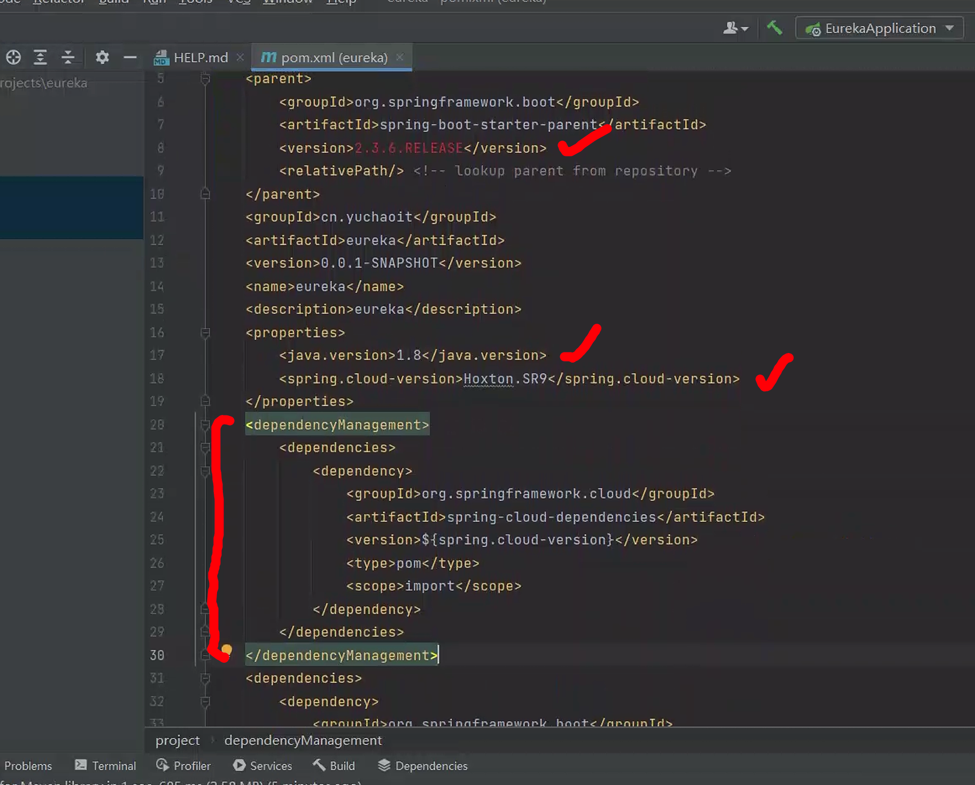The width and height of the screenshot is (975, 785).
Task: Click the project breadcrumb
Action: [177, 741]
